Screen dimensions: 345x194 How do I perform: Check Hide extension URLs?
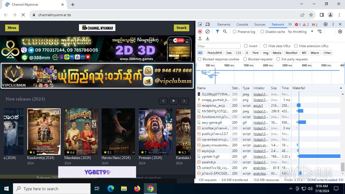click(x=296, y=46)
